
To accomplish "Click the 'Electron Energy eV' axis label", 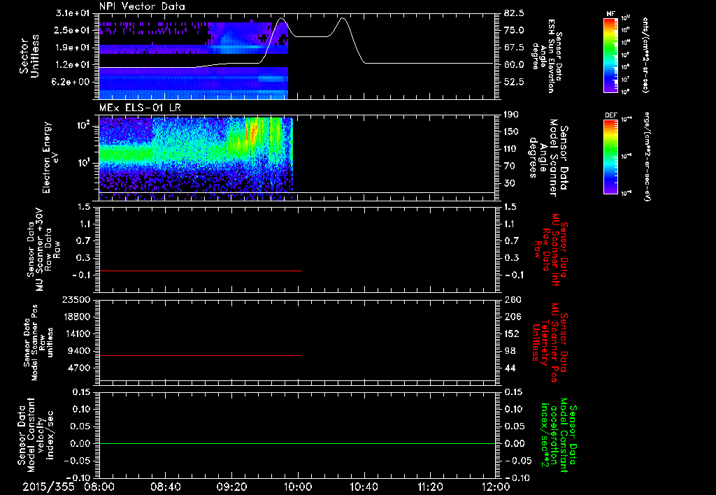I will (50, 157).
